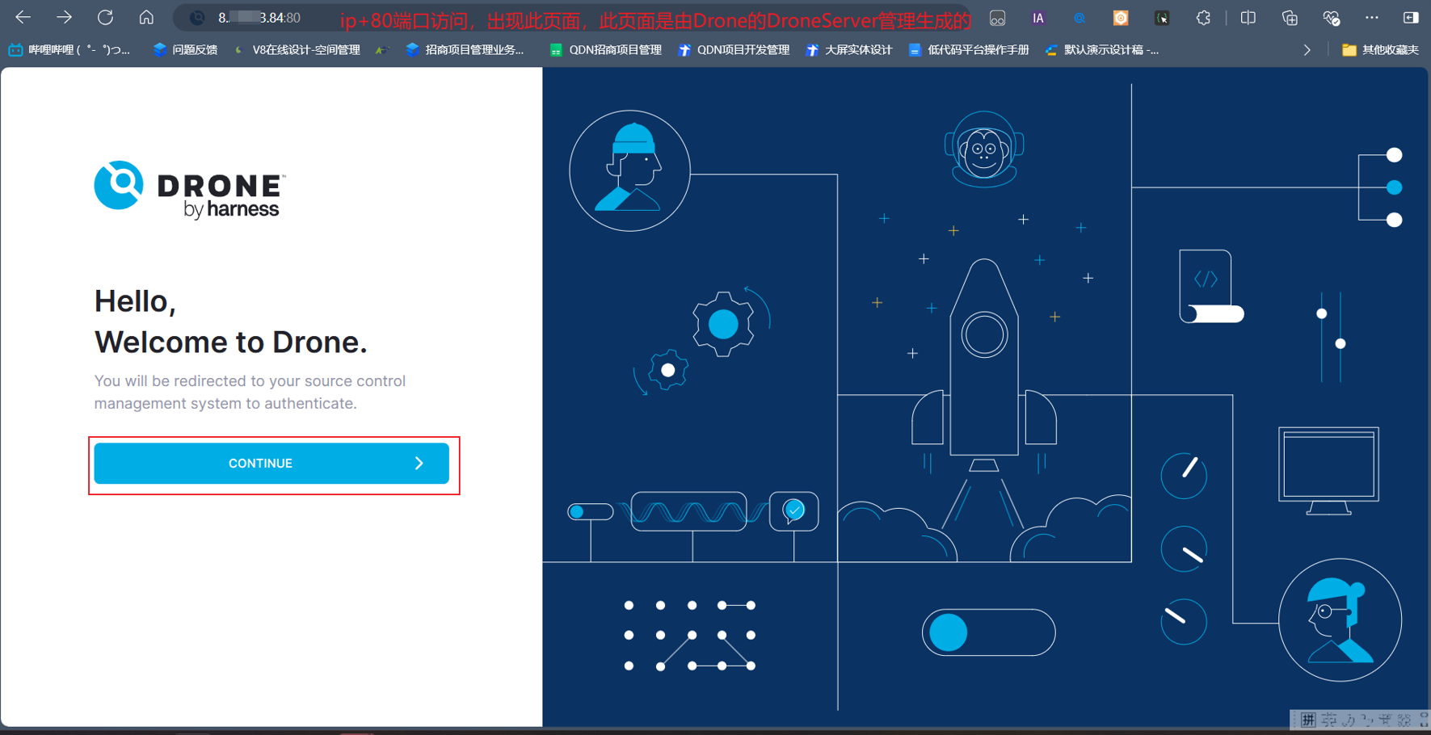This screenshot has height=735, width=1431.
Task: Expand the bookmarks overflow chevron
Action: point(1307,50)
